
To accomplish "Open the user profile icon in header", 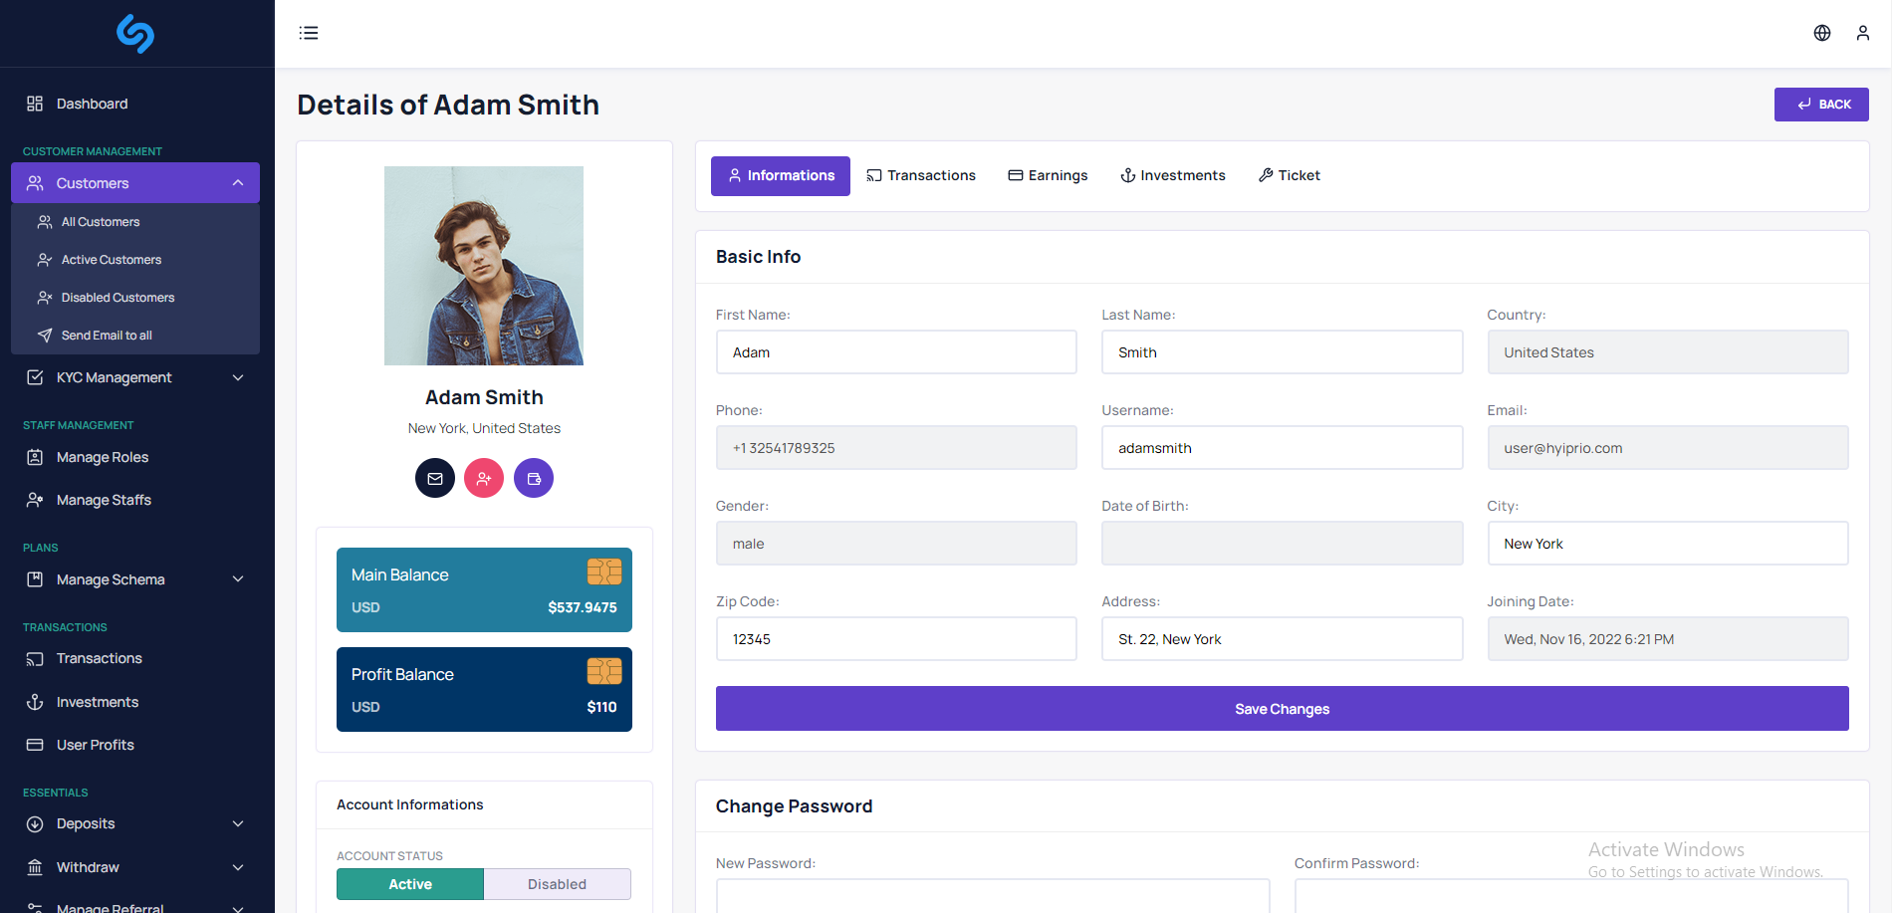I will point(1862,33).
